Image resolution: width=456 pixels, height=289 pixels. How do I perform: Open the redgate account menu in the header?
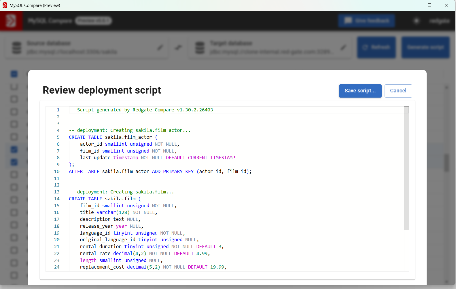(439, 21)
